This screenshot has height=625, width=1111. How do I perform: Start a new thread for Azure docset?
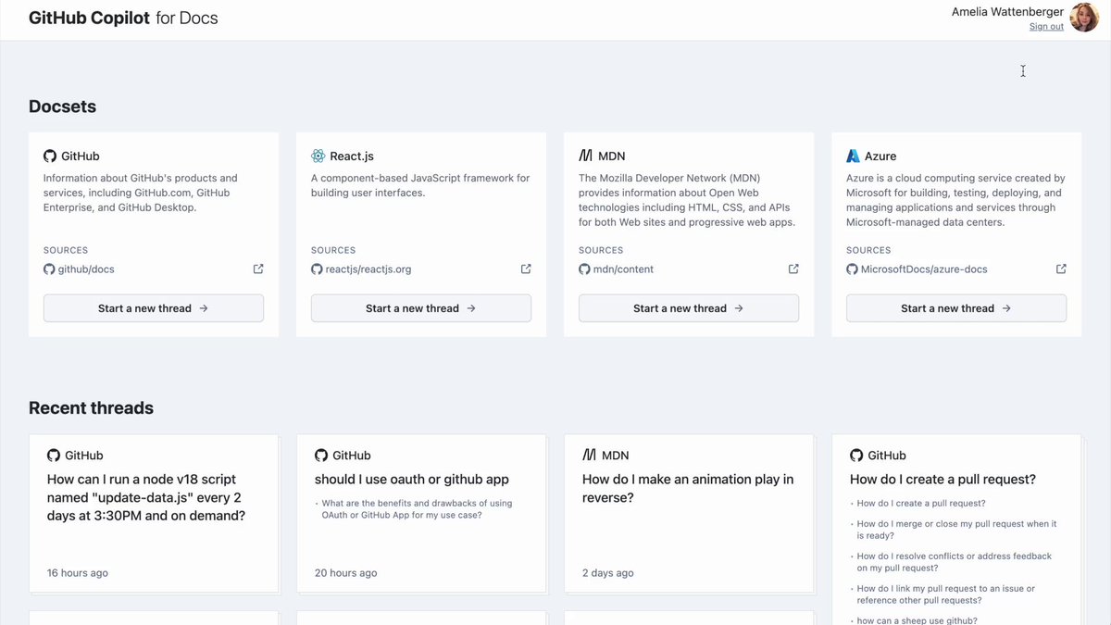pos(956,308)
